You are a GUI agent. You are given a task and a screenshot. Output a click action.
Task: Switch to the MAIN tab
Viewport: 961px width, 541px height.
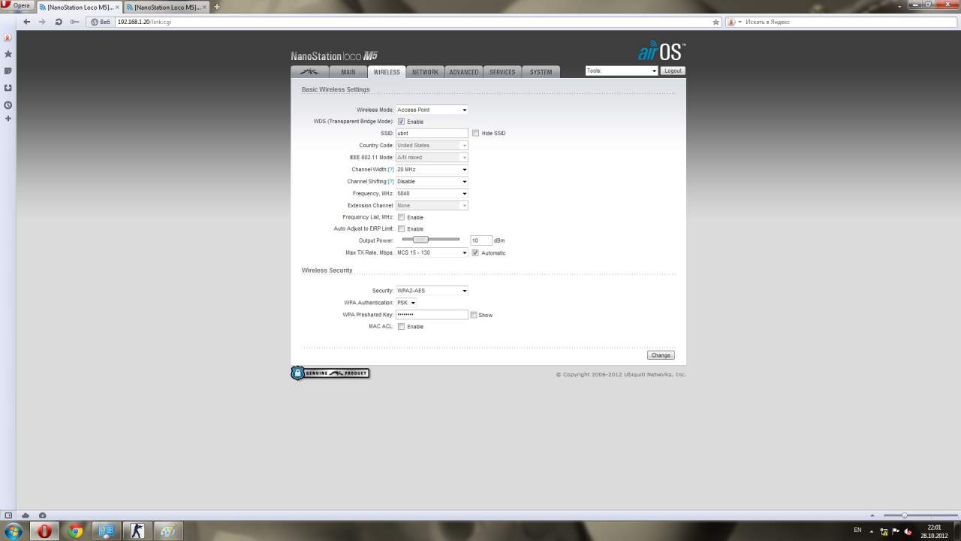pos(348,72)
